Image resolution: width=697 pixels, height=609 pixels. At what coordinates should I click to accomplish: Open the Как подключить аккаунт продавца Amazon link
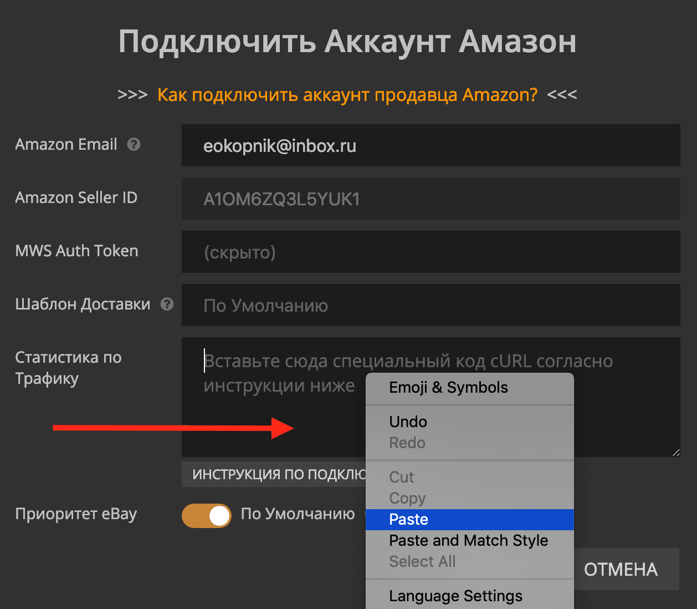point(347,95)
